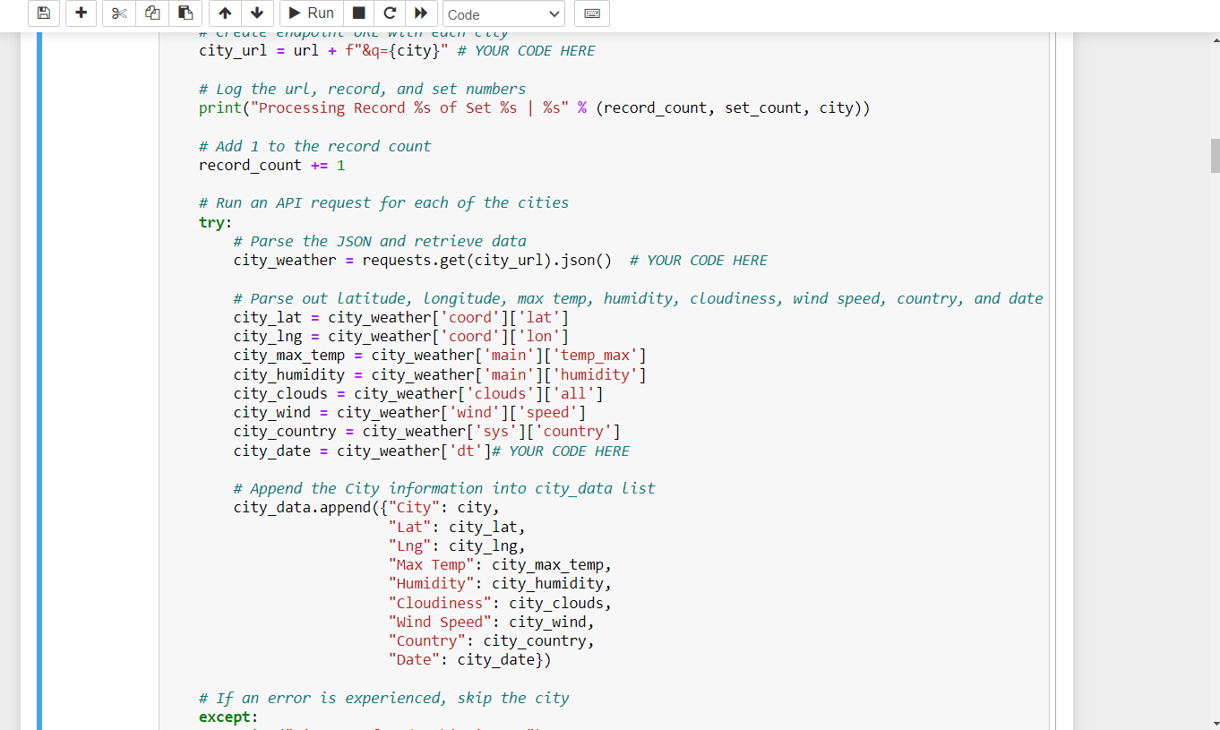Click the scrollbar up arrow
The width and height of the screenshot is (1220, 730).
tap(1216, 40)
